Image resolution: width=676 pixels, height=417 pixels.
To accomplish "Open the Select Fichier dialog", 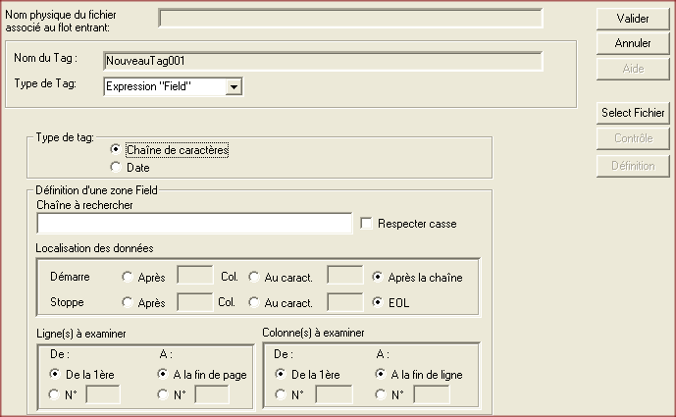I will pyautogui.click(x=633, y=114).
